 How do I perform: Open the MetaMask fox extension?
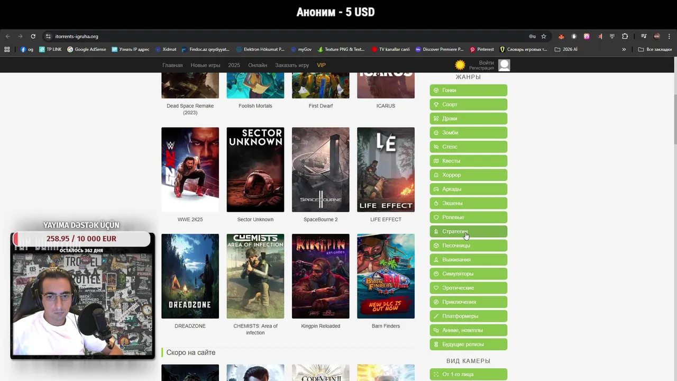point(561,37)
